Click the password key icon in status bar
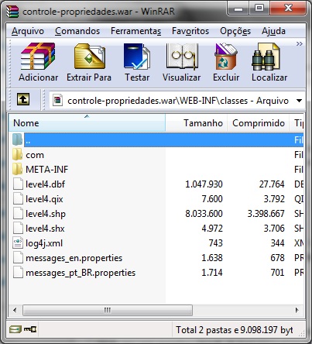 (x=30, y=329)
